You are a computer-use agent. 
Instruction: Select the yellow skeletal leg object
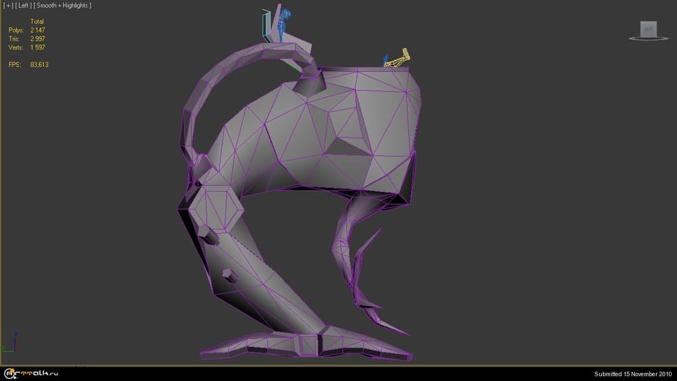point(398,59)
